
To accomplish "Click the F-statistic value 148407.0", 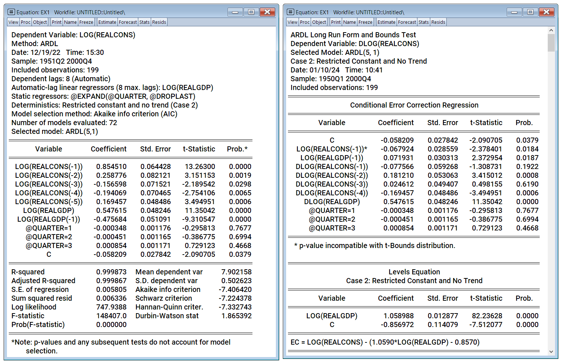I will click(x=111, y=316).
